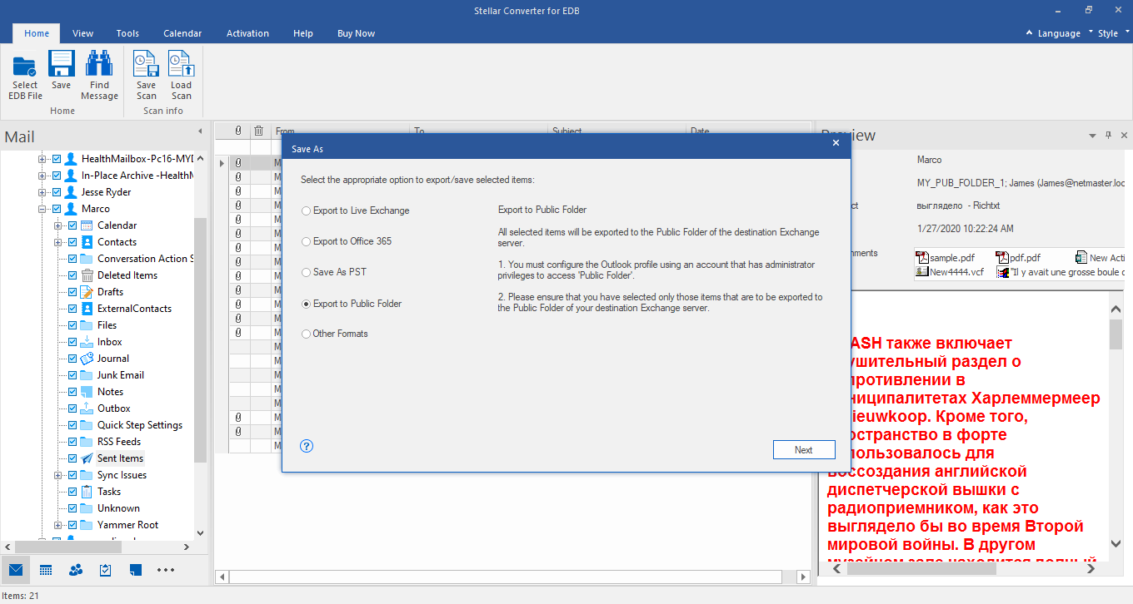Close the Save As dialog
1133x604 pixels.
tap(836, 143)
